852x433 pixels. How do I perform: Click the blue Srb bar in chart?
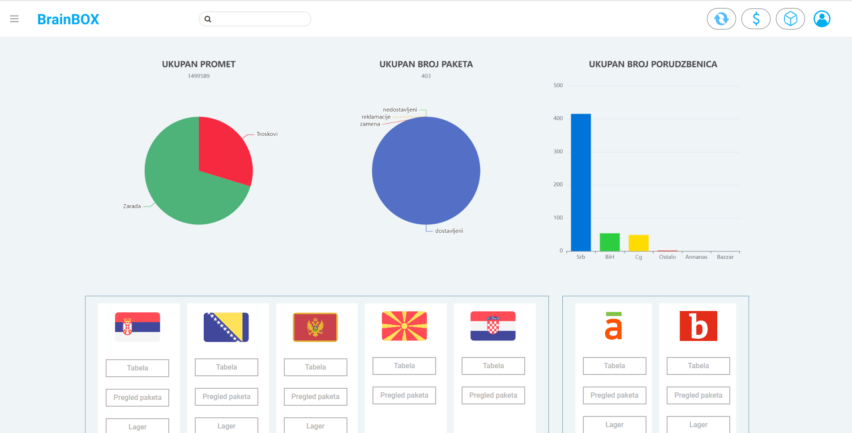[581, 182]
